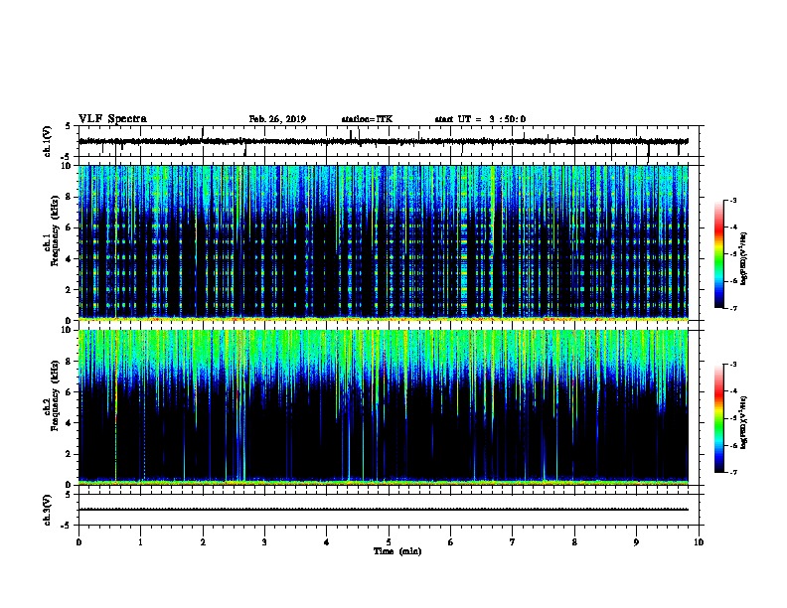Click time axis tick label "5"

coord(389,542)
